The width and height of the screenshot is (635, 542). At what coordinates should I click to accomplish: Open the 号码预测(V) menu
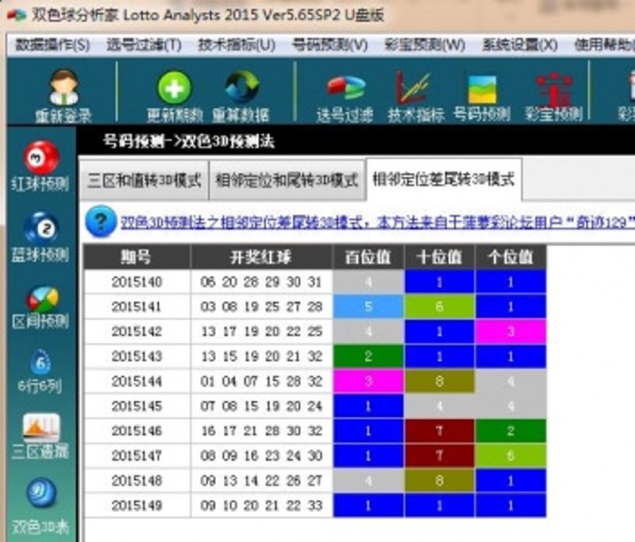point(329,44)
